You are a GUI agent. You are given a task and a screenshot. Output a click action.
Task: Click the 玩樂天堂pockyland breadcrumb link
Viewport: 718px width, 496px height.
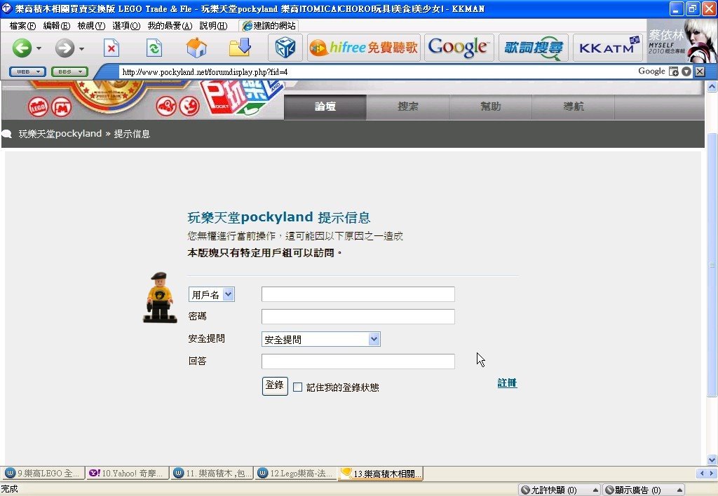point(60,134)
